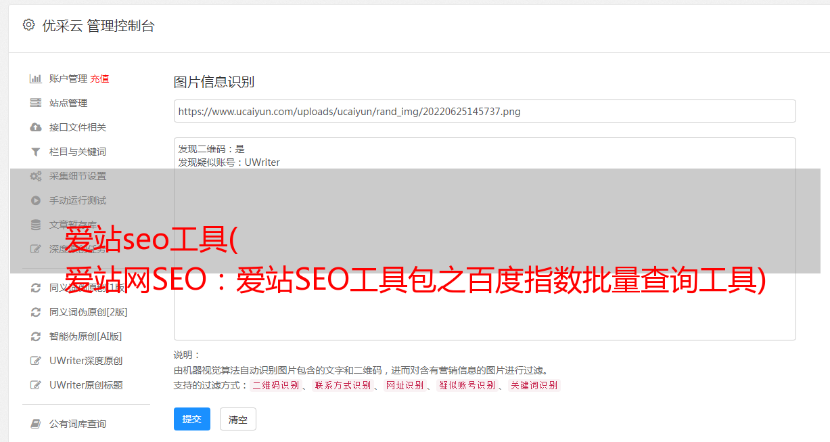Screen dimensions: 830x442
Task: Click the bar chart icon for 账户管理
Action: 36,79
